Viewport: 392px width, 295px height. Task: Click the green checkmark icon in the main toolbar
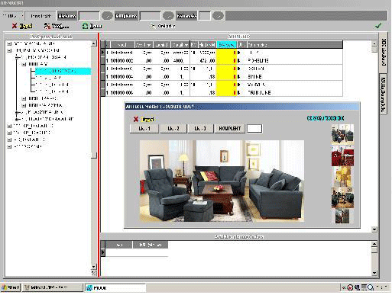tap(378, 26)
